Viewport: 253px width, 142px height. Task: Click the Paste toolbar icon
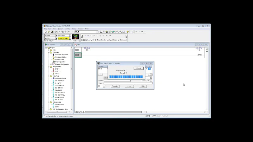click(x=65, y=32)
